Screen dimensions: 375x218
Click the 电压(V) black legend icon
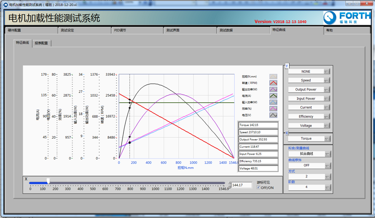pos(273,115)
